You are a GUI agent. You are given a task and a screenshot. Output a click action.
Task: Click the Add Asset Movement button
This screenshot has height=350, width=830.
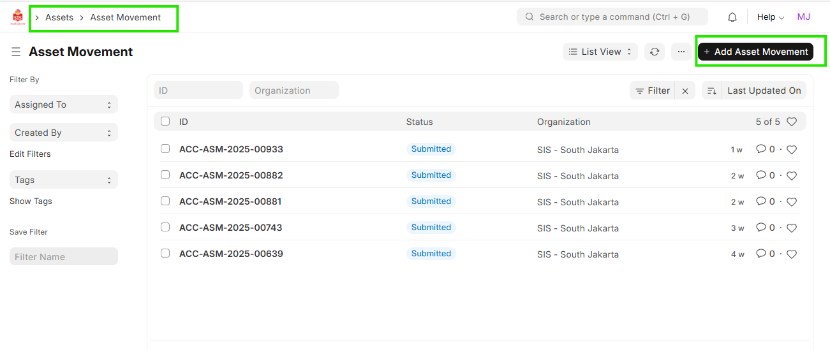pos(755,52)
